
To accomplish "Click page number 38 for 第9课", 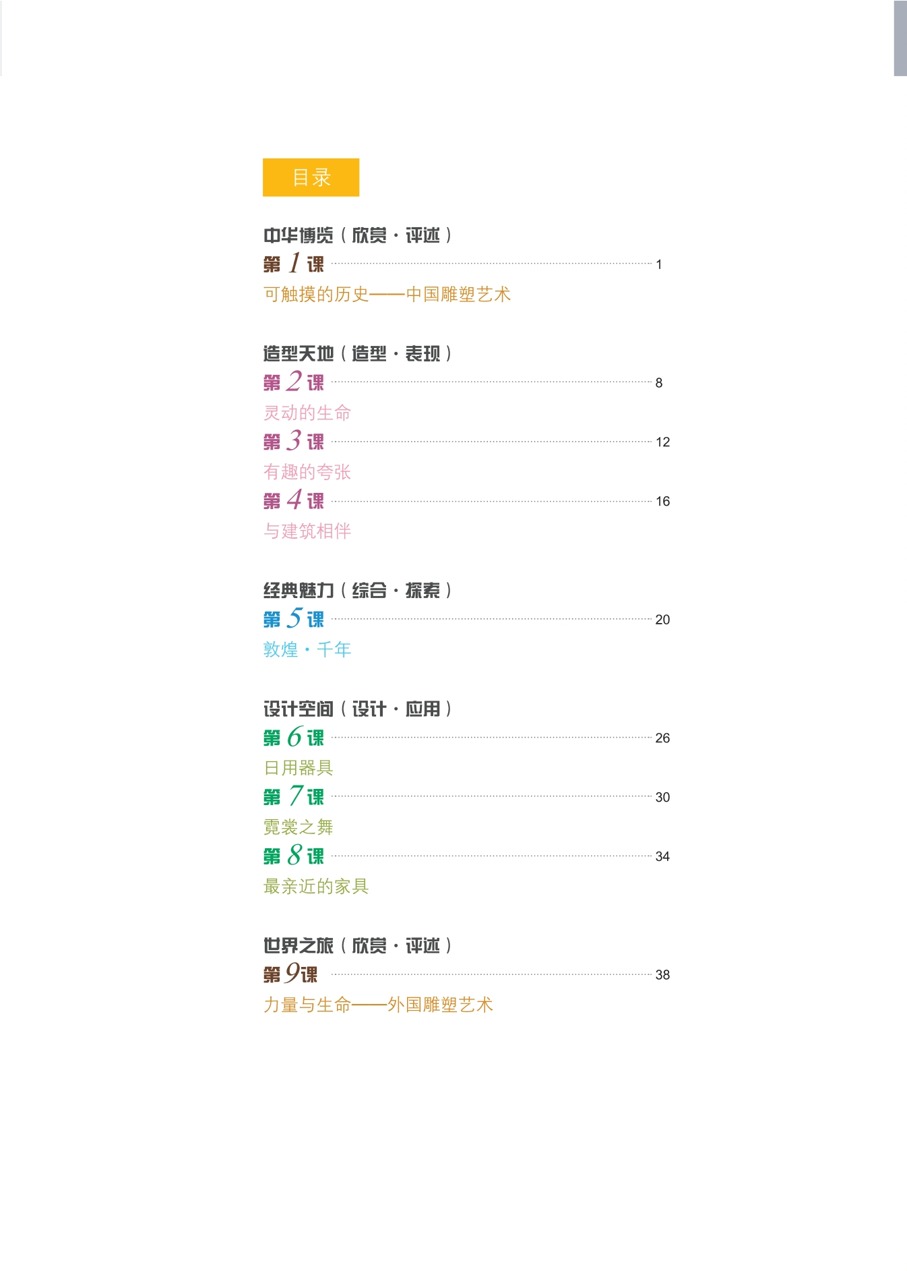I will tap(662, 975).
